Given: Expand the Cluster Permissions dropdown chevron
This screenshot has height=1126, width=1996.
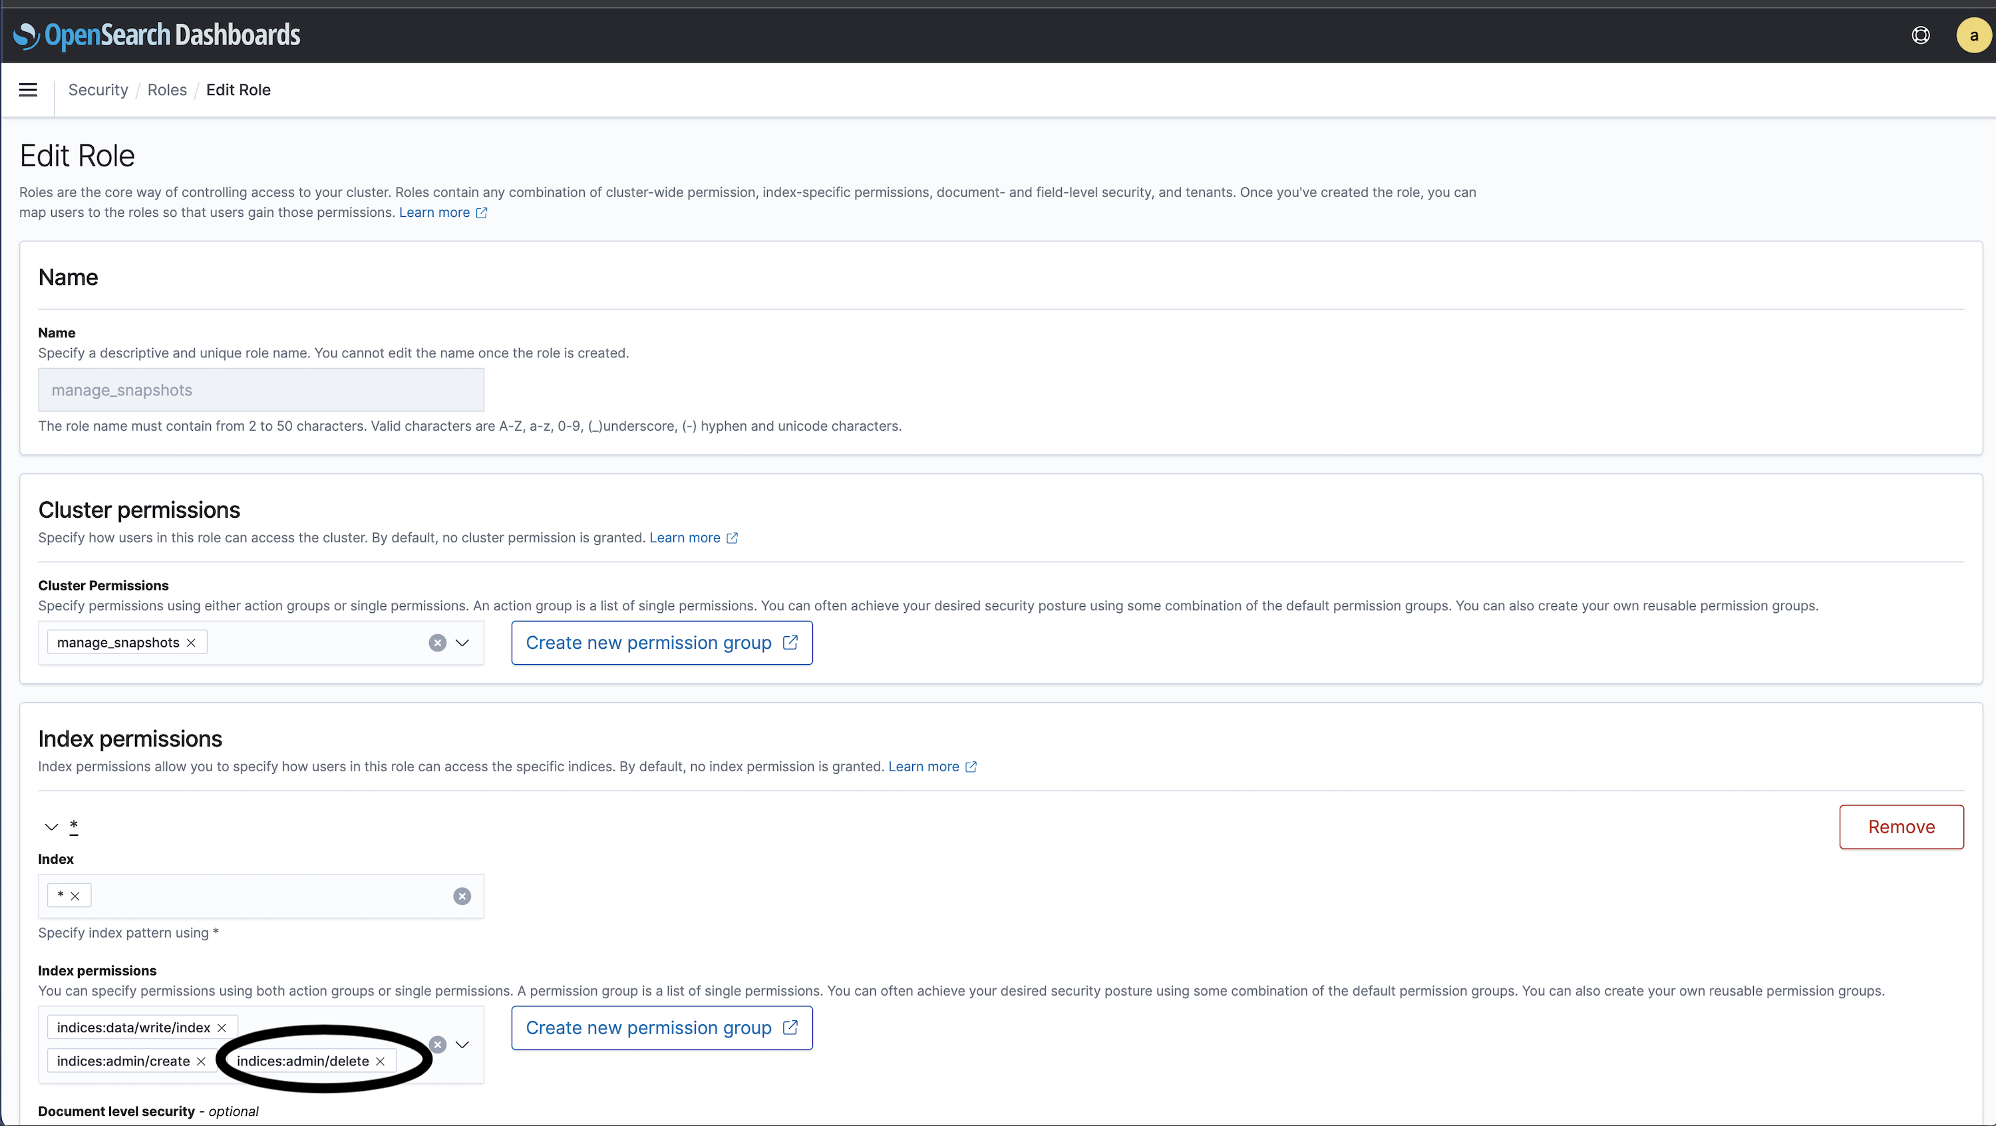Looking at the screenshot, I should (463, 642).
